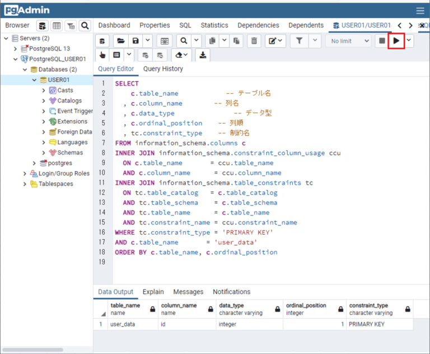Select the Tablespaces tree item
This screenshot has width=430, height=354.
(55, 184)
